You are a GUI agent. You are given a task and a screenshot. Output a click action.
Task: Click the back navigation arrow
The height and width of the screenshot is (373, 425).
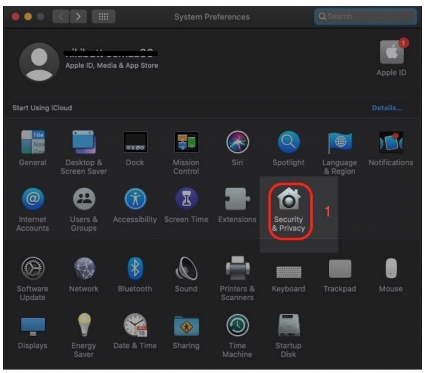click(x=61, y=17)
